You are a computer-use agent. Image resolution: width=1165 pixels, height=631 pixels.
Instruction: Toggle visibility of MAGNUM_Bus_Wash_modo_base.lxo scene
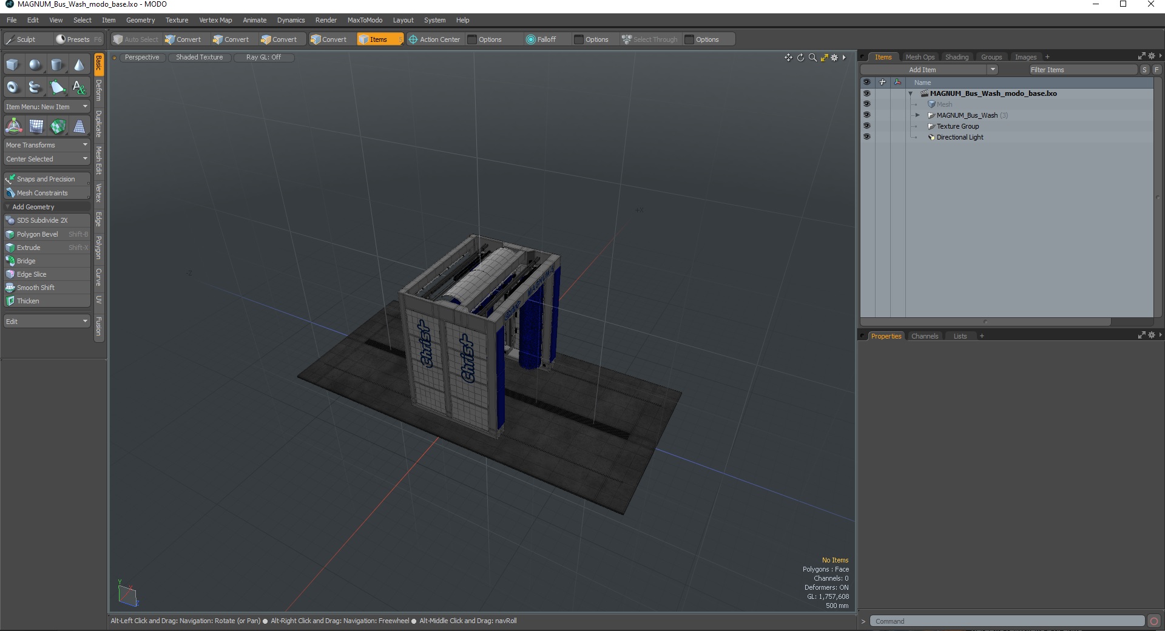tap(866, 93)
